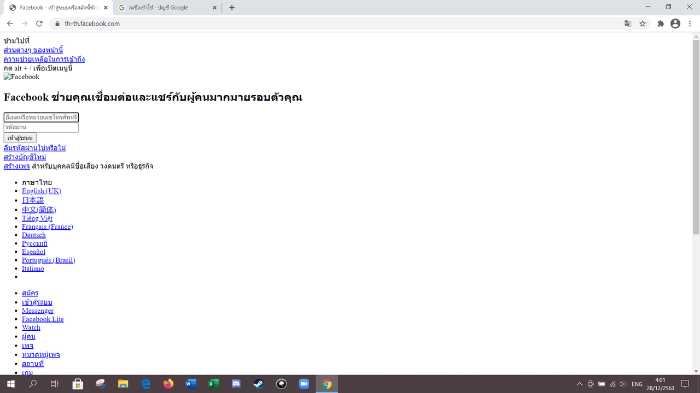
Task: Click the เข้าสู่ระบบ footer link
Action: [37, 302]
